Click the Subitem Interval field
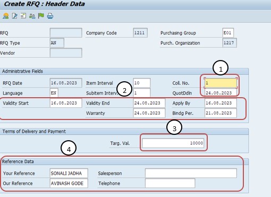Image resolution: width=271 pixels, height=197 pixels. click(142, 93)
